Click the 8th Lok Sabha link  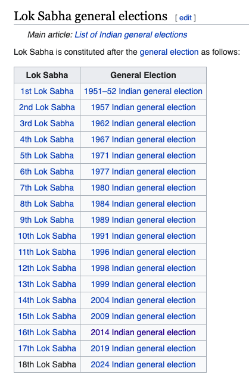(x=47, y=204)
